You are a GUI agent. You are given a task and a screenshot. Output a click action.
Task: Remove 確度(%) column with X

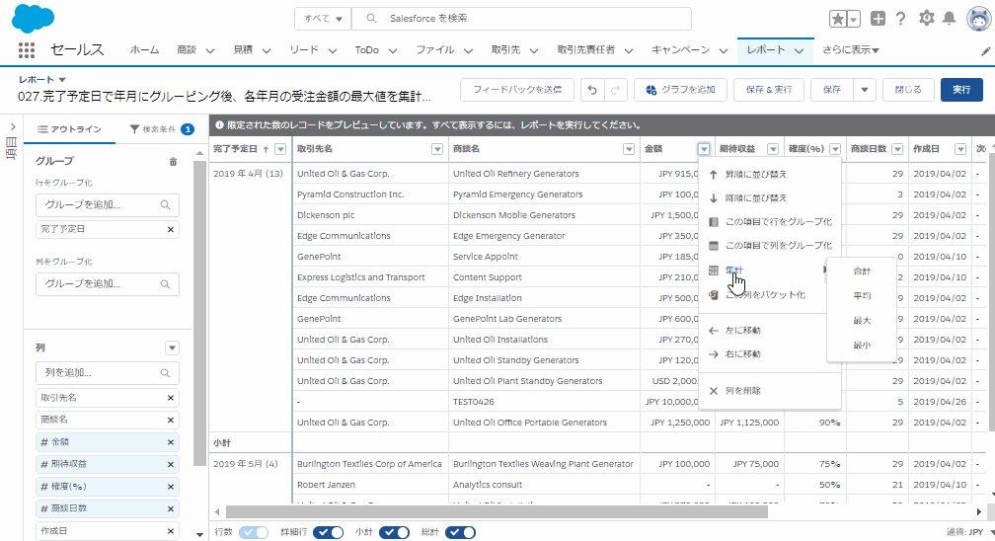tap(171, 487)
